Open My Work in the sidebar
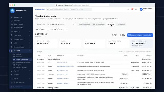The height and width of the screenshot is (92, 164). coord(16,21)
